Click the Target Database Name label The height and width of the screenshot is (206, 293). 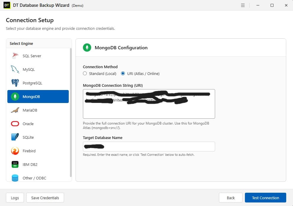click(x=103, y=138)
